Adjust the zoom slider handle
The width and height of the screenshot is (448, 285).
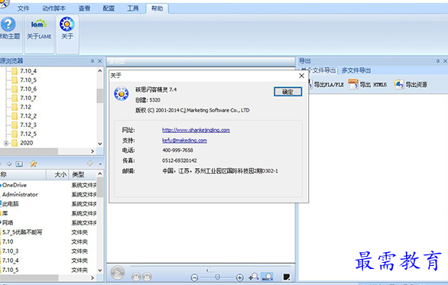pyautogui.click(x=217, y=277)
